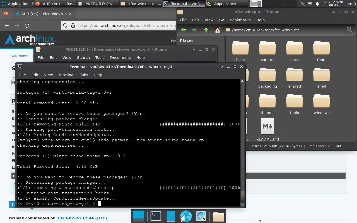
Task: Open Thunar's Edit menu
Action: [196, 20]
